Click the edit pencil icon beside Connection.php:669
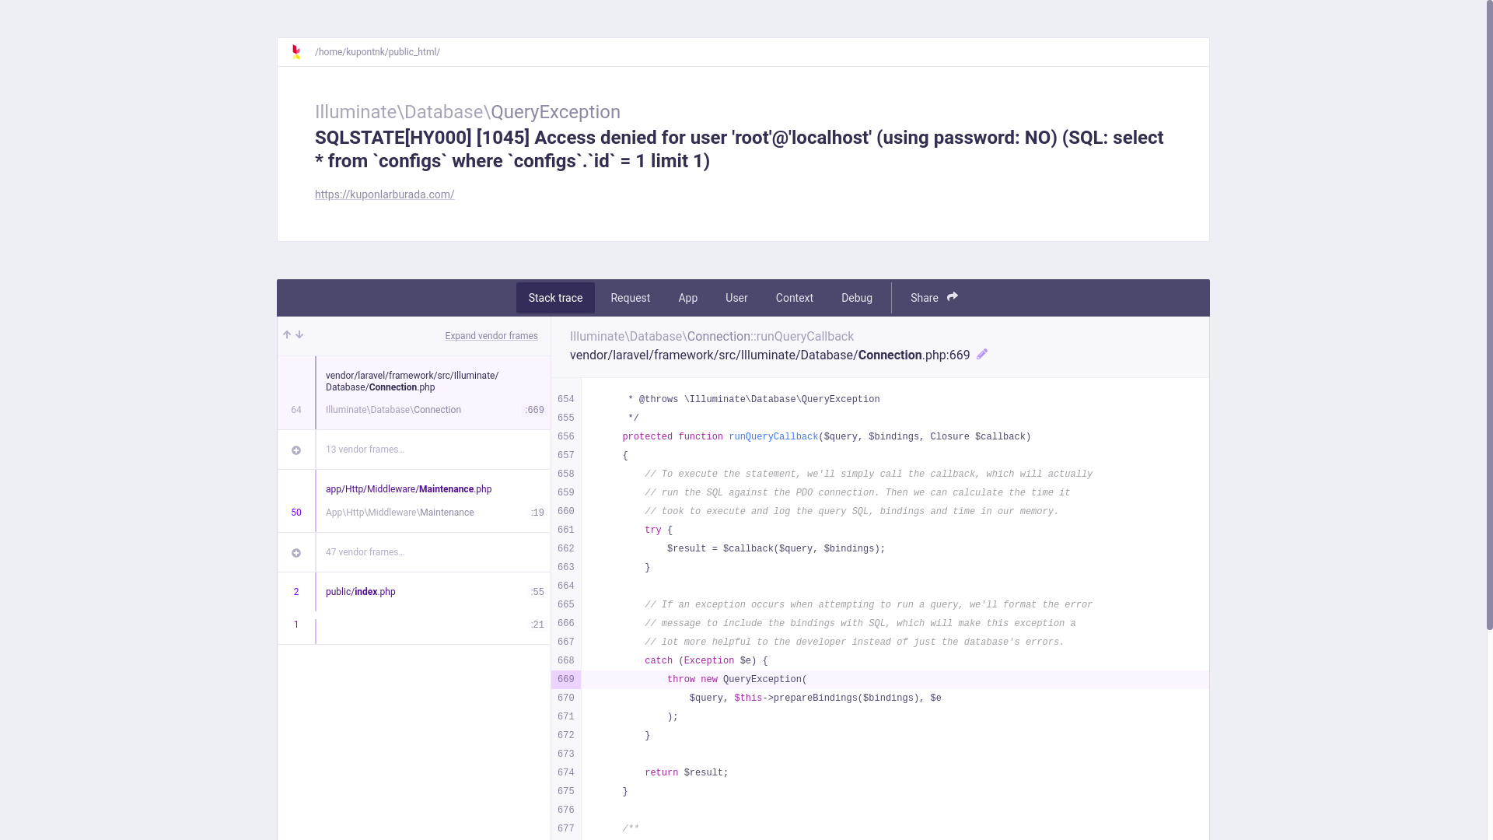The height and width of the screenshot is (840, 1493). pos(982,355)
